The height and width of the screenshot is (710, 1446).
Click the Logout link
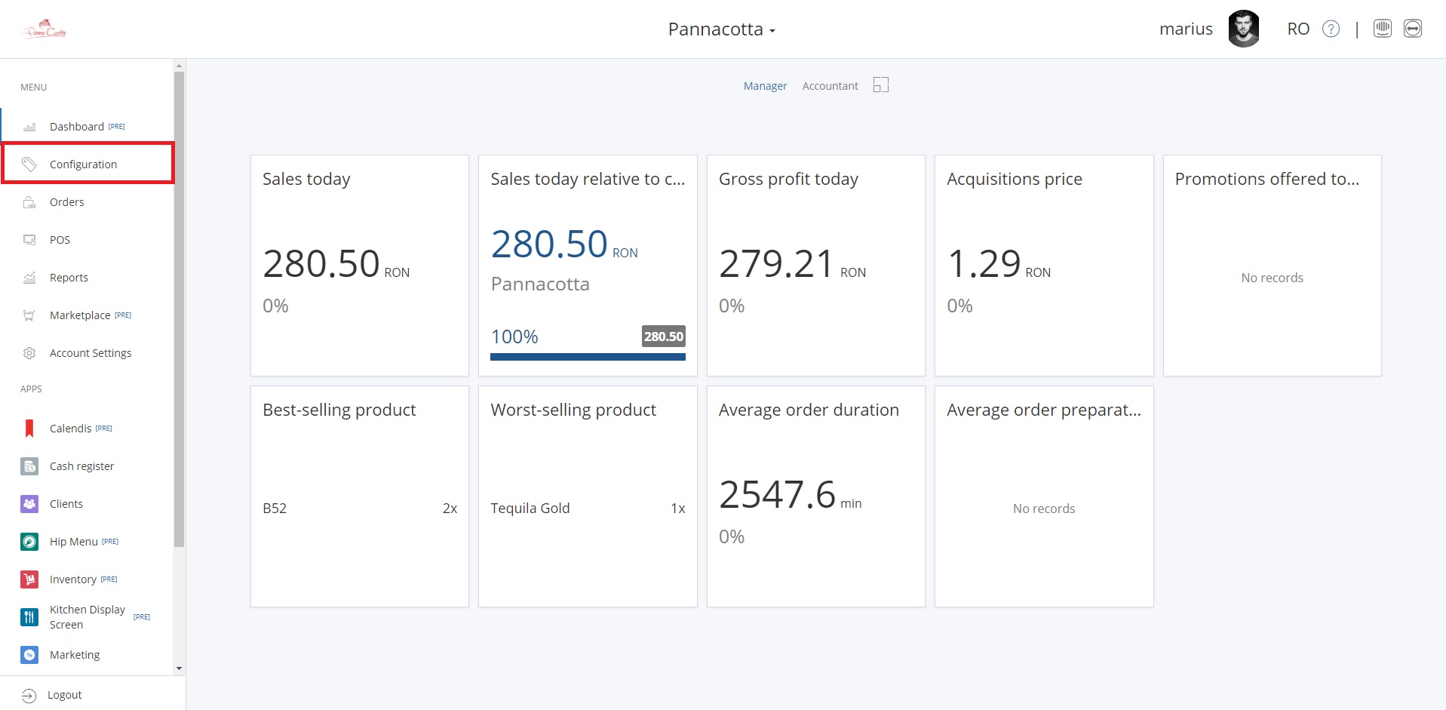click(x=64, y=695)
